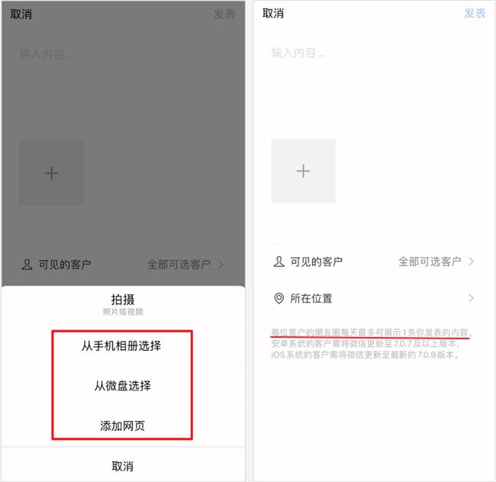The height and width of the screenshot is (482, 496).
Task: Click person icon beside 可见的客户 on right screen
Action: (x=279, y=262)
